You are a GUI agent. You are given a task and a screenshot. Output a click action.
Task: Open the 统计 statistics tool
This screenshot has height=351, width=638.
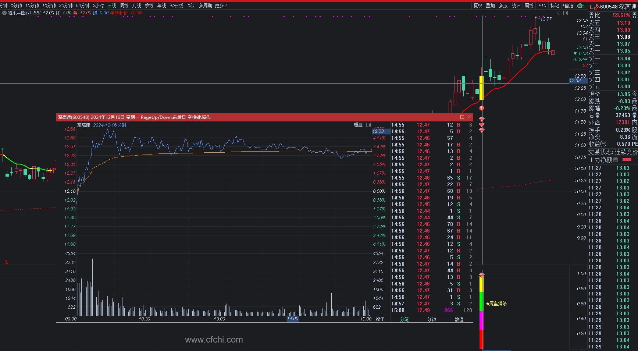516,6
